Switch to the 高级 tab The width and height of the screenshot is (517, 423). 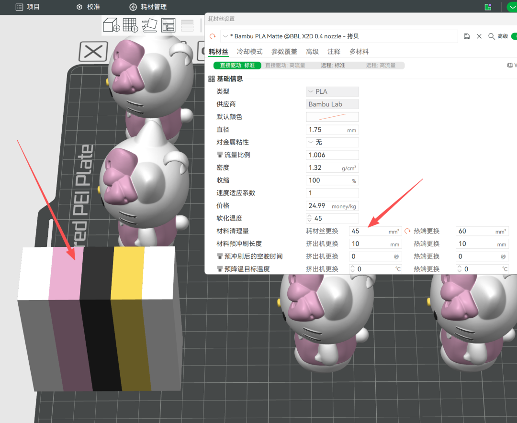312,51
